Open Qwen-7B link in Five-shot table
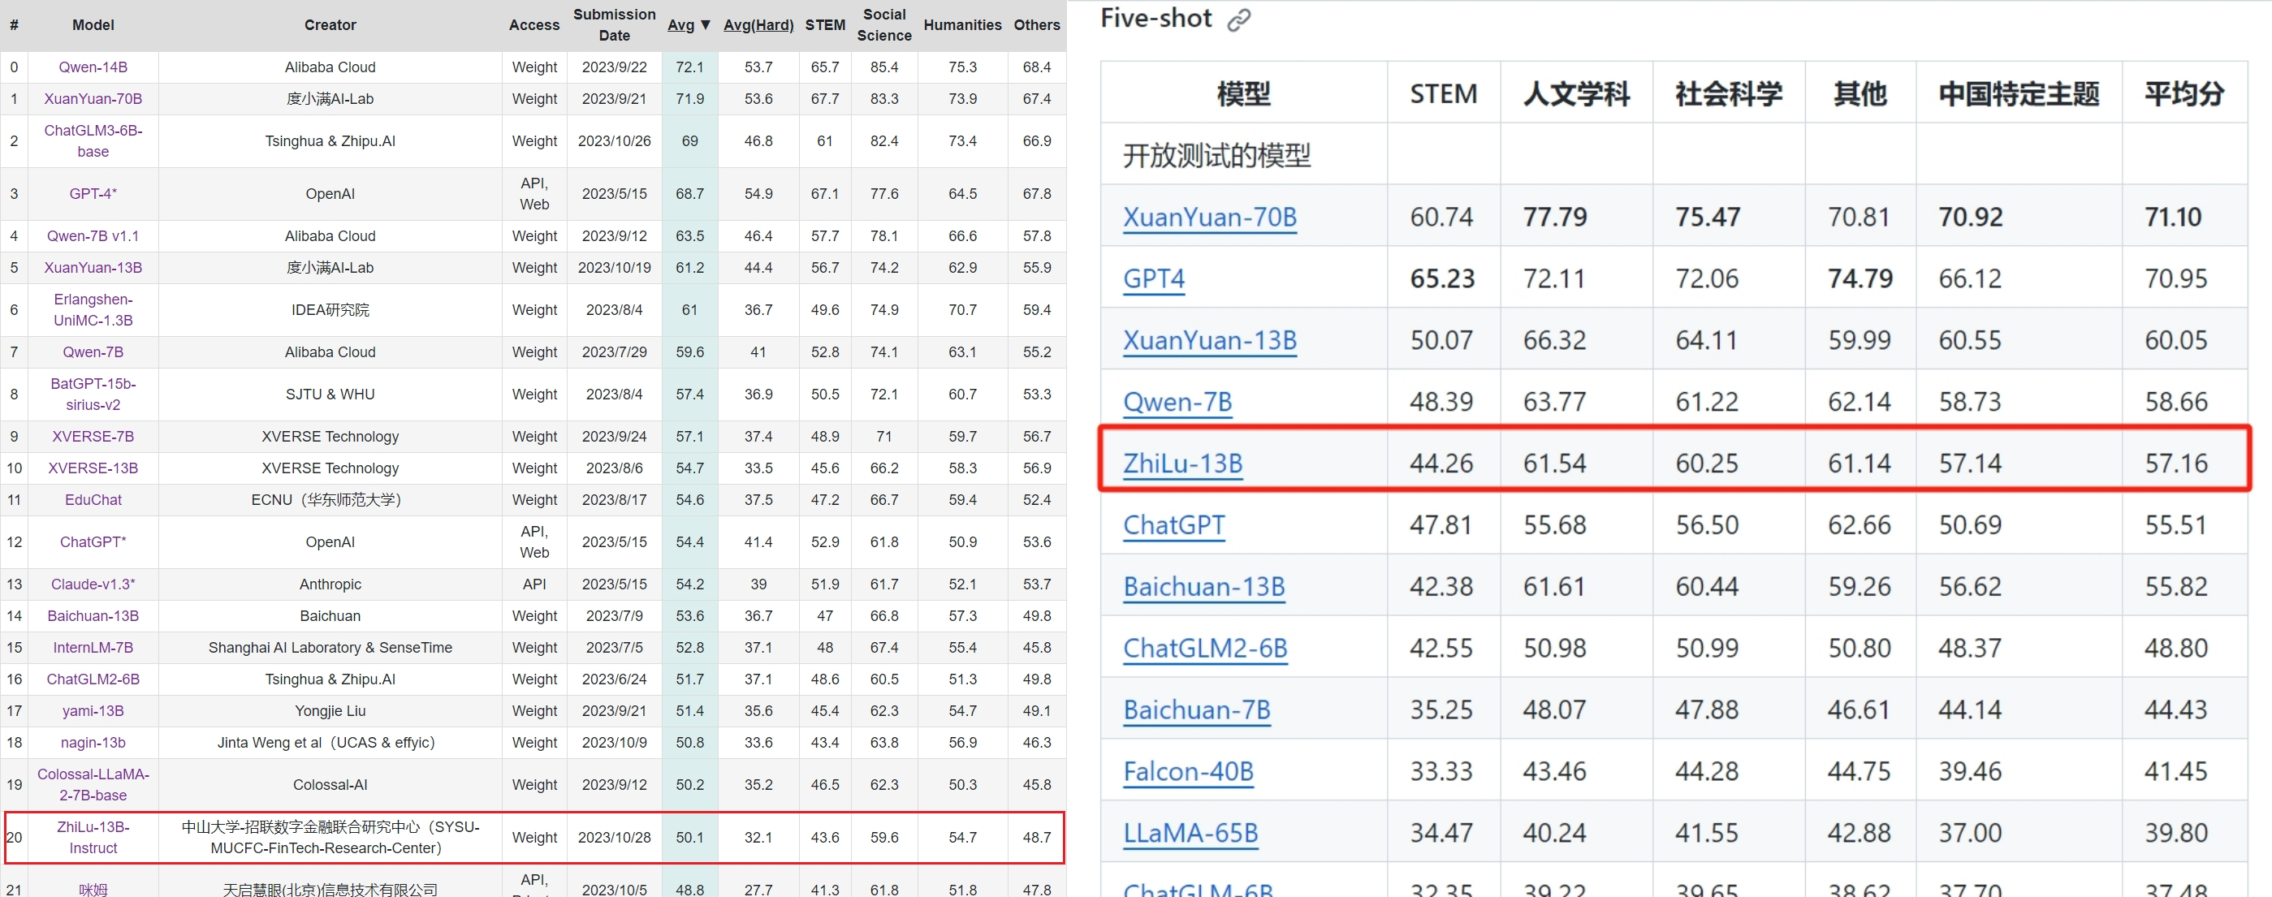This screenshot has height=897, width=2272. tap(1177, 402)
